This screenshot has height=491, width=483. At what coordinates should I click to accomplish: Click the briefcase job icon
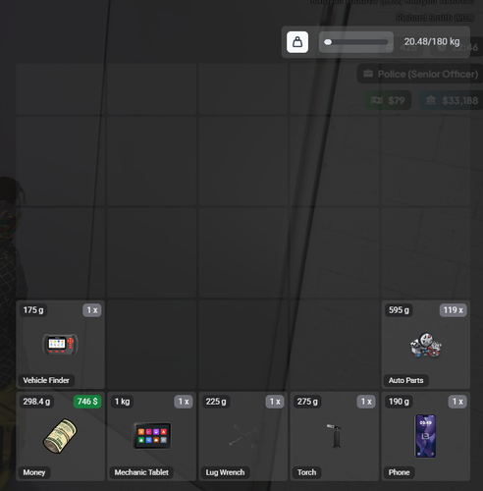pos(368,74)
